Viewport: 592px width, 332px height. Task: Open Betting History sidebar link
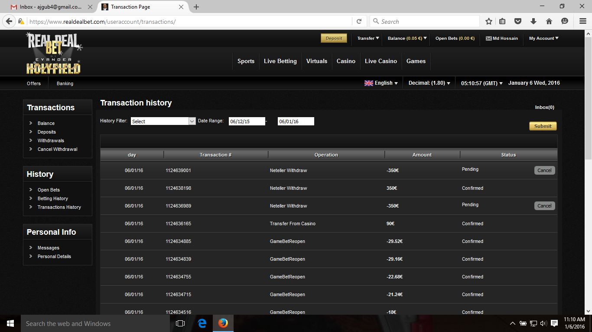point(52,198)
